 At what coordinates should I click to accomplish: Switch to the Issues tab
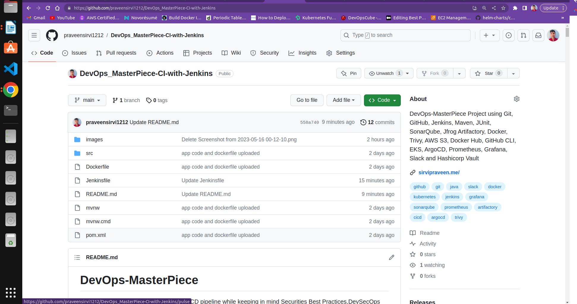click(74, 53)
